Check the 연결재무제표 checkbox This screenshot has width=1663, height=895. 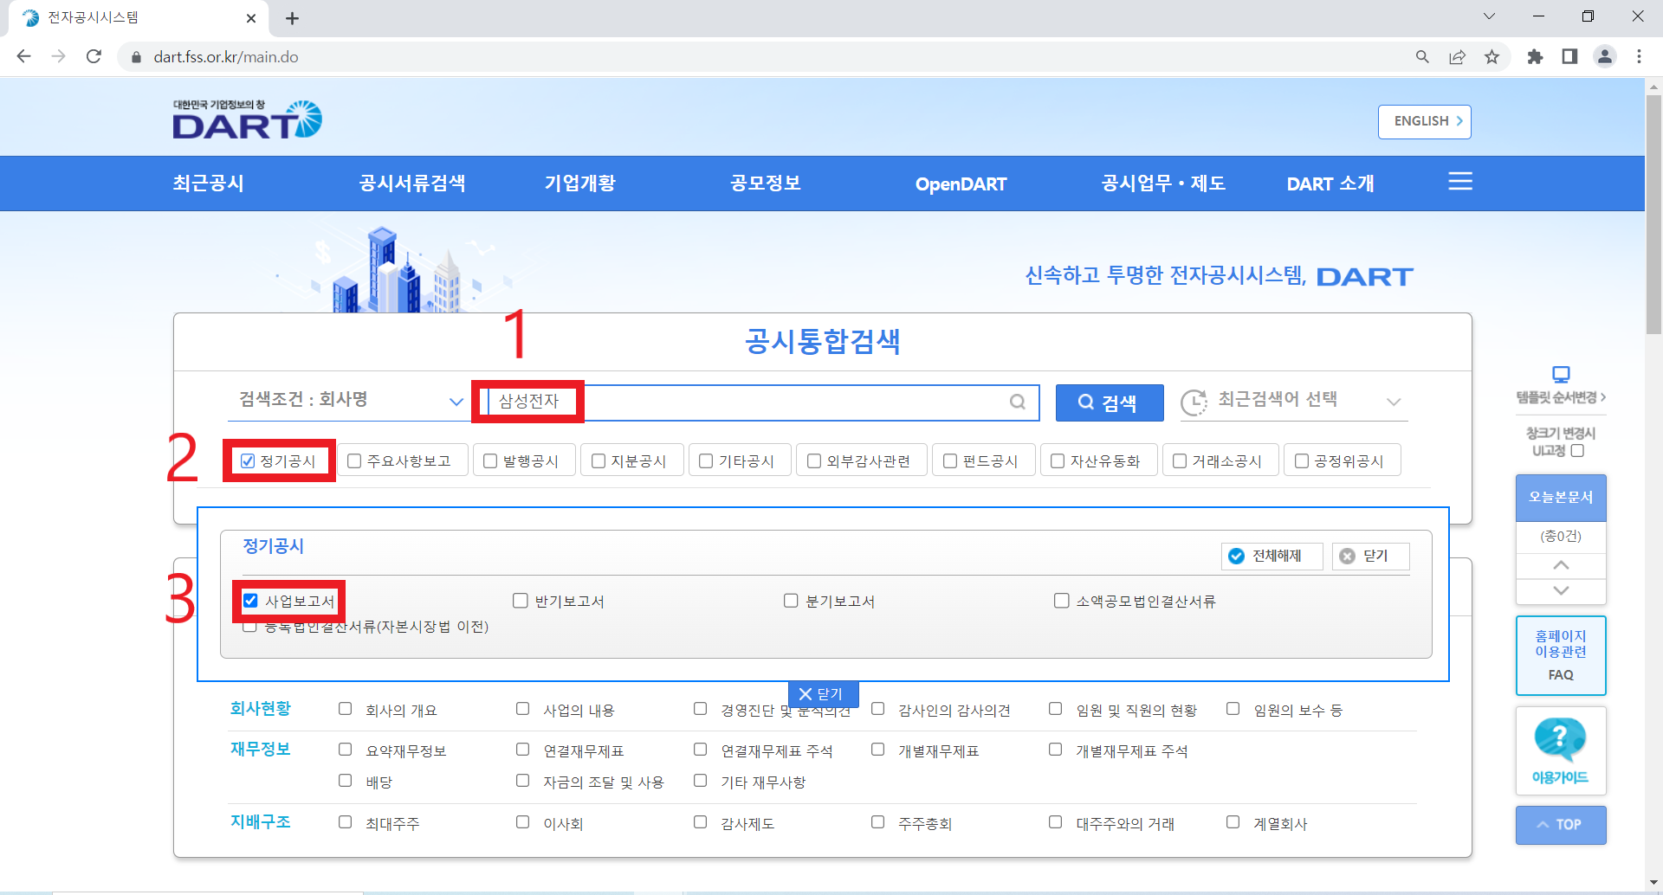tap(522, 749)
